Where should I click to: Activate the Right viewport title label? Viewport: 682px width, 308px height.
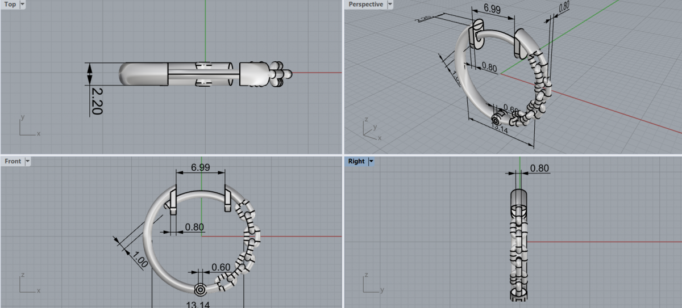tap(356, 161)
